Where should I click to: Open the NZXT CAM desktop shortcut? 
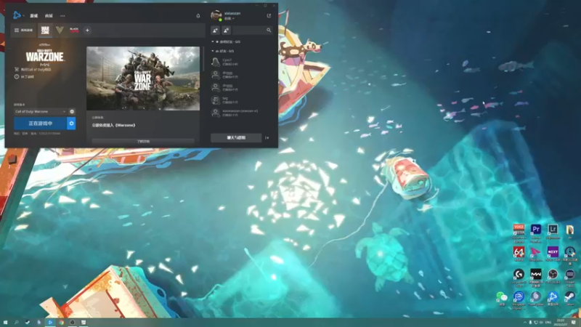[x=553, y=254]
